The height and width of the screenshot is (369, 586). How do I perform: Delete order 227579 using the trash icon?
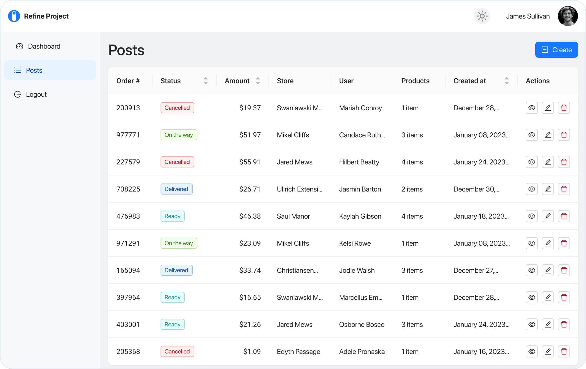click(x=564, y=162)
